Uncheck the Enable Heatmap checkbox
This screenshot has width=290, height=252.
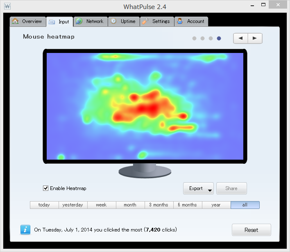click(x=46, y=188)
